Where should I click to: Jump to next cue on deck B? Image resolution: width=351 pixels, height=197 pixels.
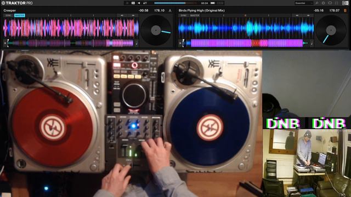[x=308, y=15]
